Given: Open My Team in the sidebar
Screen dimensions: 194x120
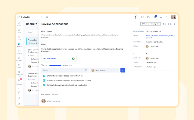Looking at the screenshot, I should coord(19,59).
